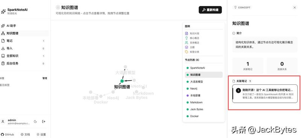The width and height of the screenshot is (301, 138).
Task: Click the 笔记 file icon in sidebar
Action: (3, 41)
